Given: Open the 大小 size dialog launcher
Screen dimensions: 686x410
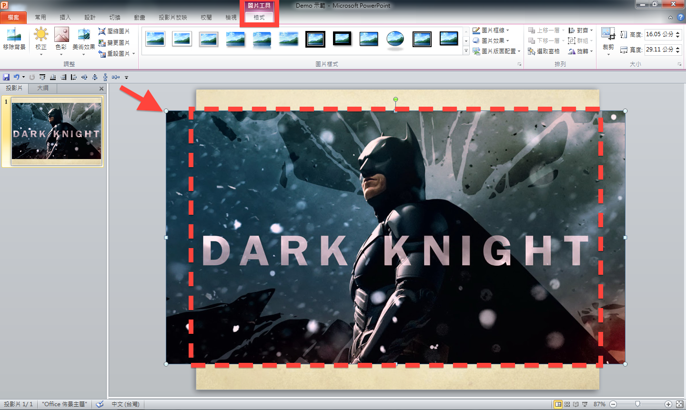Looking at the screenshot, I should point(680,64).
